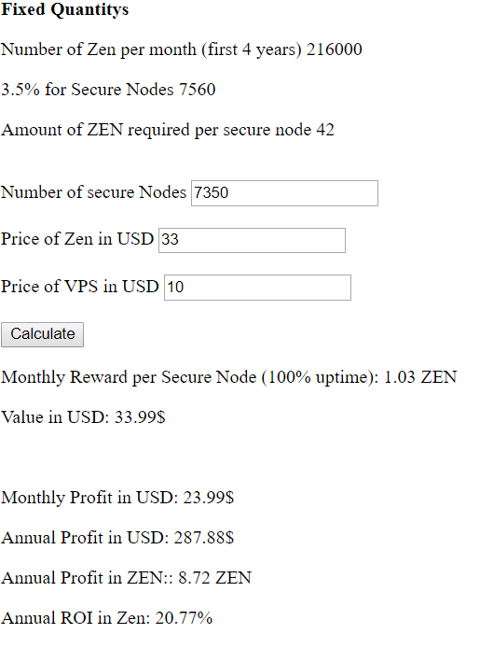Click the Value in USD result line
493x648 pixels.
pyautogui.click(x=83, y=417)
